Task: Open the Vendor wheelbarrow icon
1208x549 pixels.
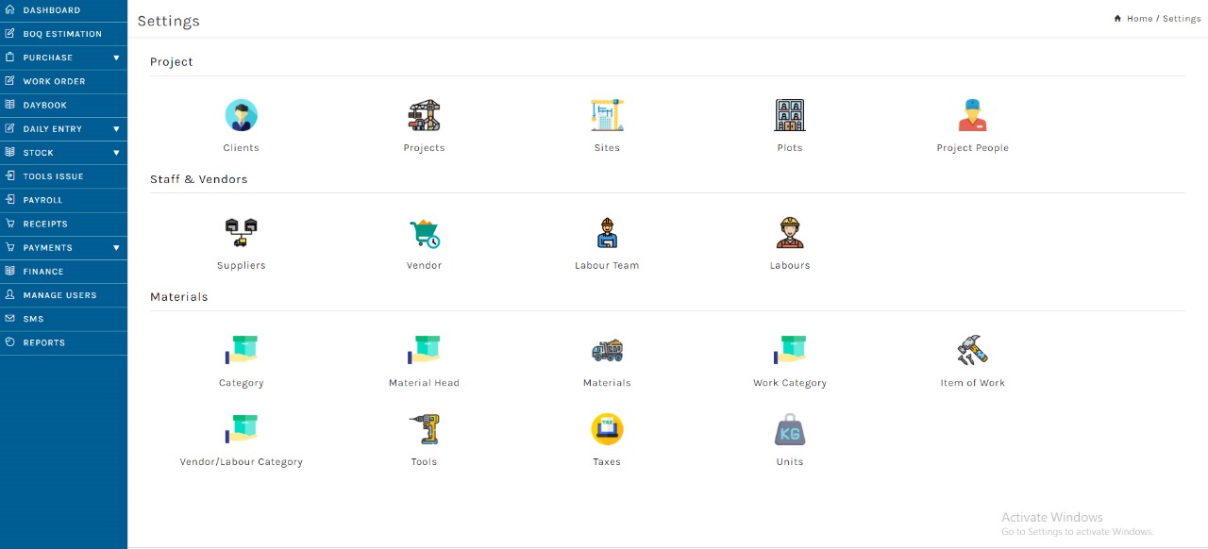Action: (424, 233)
